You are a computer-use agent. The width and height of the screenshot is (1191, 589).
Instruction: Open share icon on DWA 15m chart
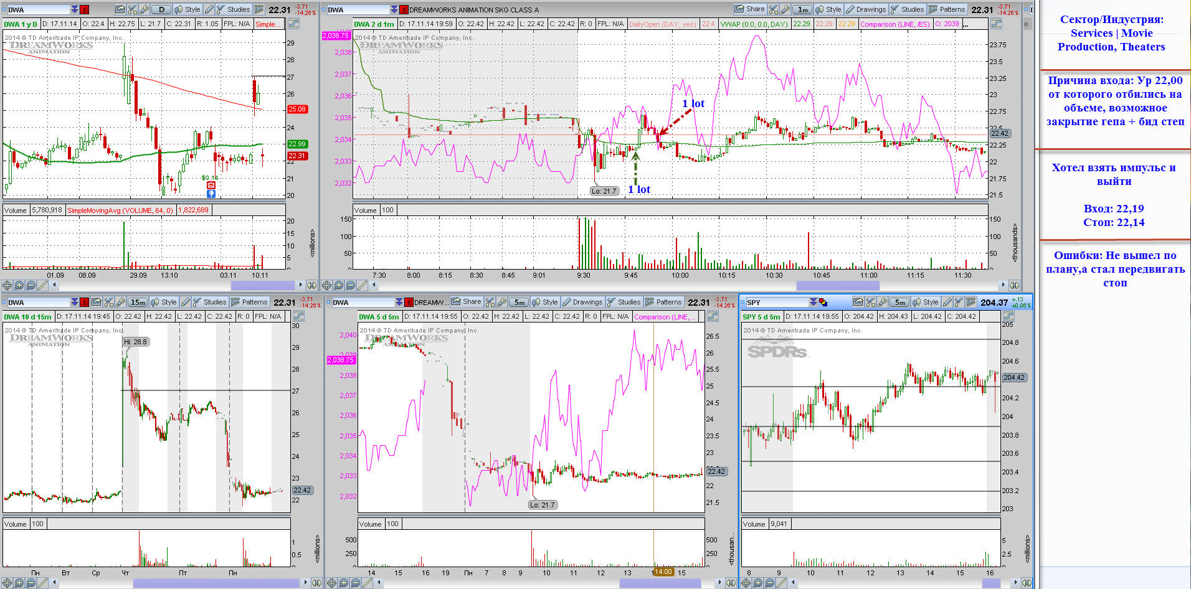click(97, 302)
